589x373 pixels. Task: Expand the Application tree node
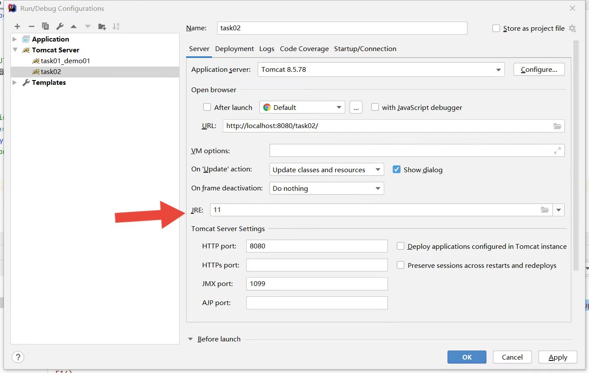pyautogui.click(x=15, y=39)
